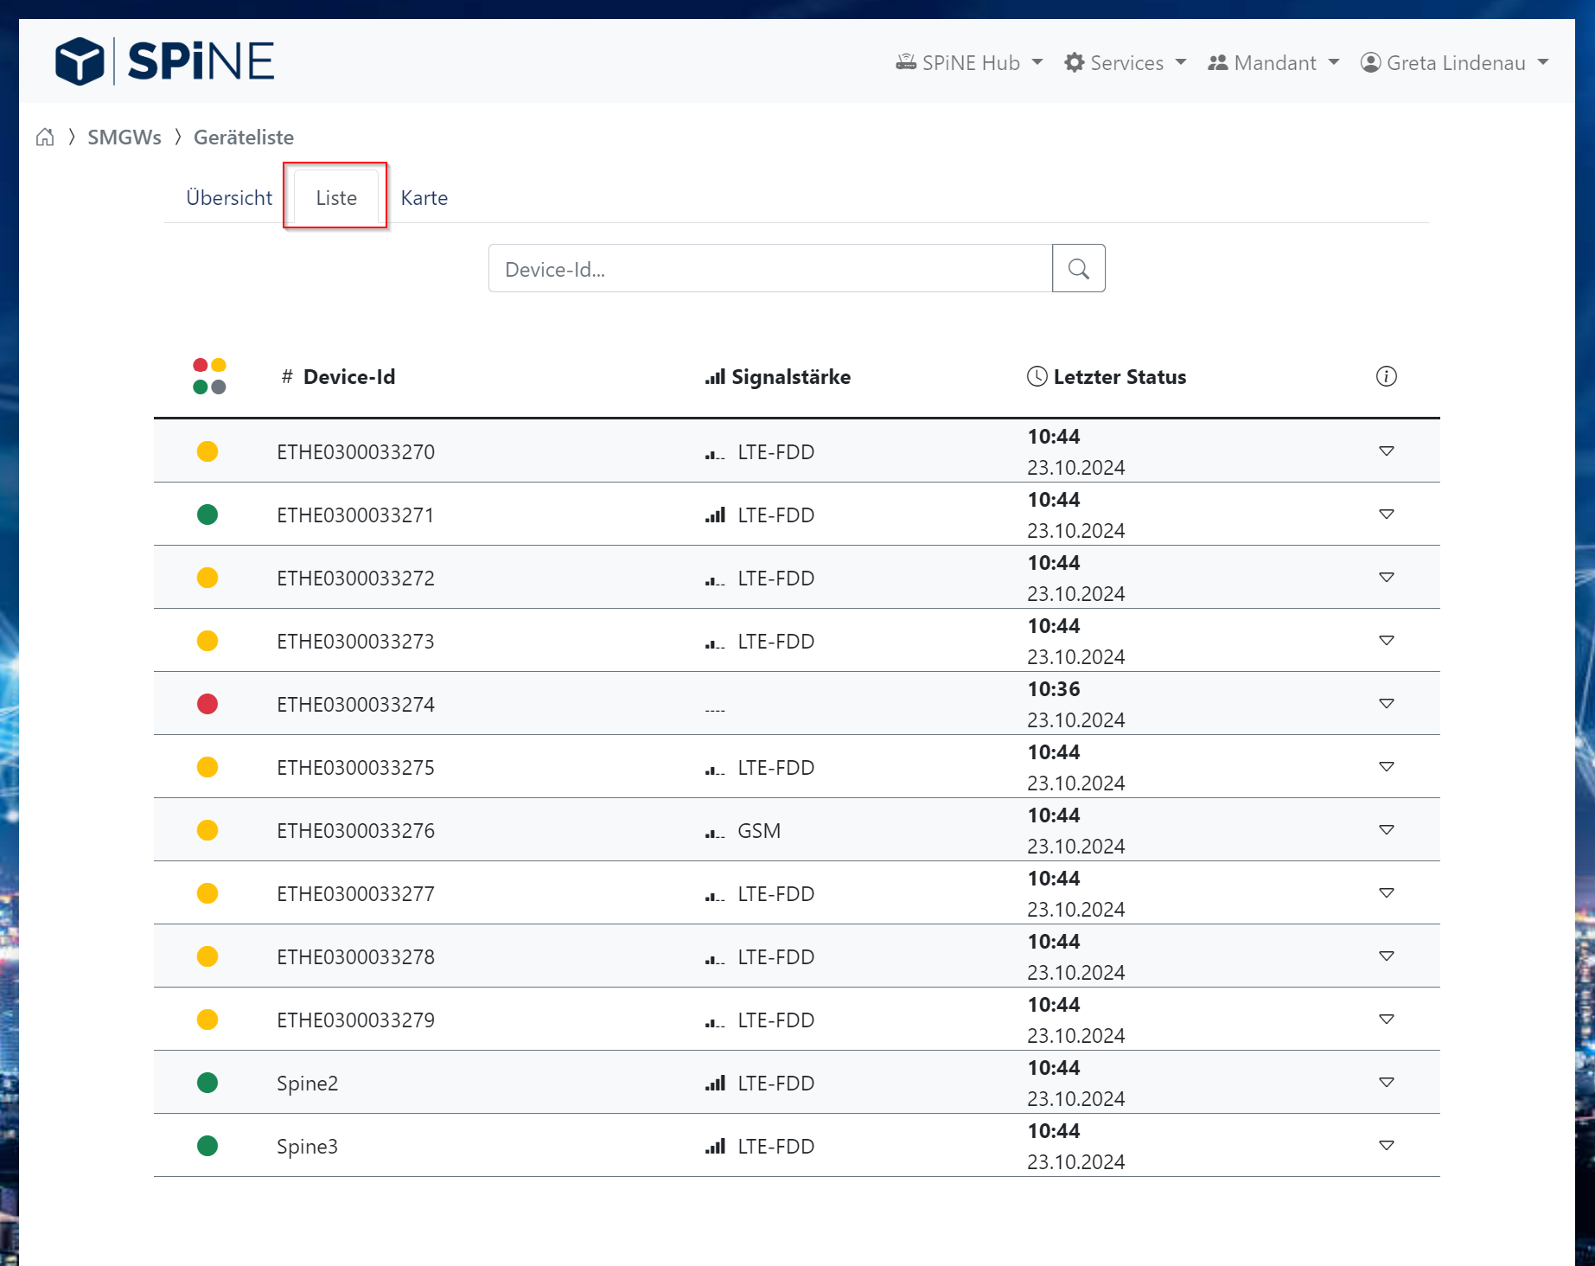This screenshot has width=1595, height=1266.
Task: Click the clock icon beside Letzter Status
Action: (x=1037, y=376)
